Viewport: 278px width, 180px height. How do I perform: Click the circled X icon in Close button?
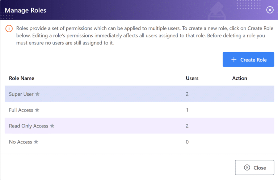tap(247, 167)
